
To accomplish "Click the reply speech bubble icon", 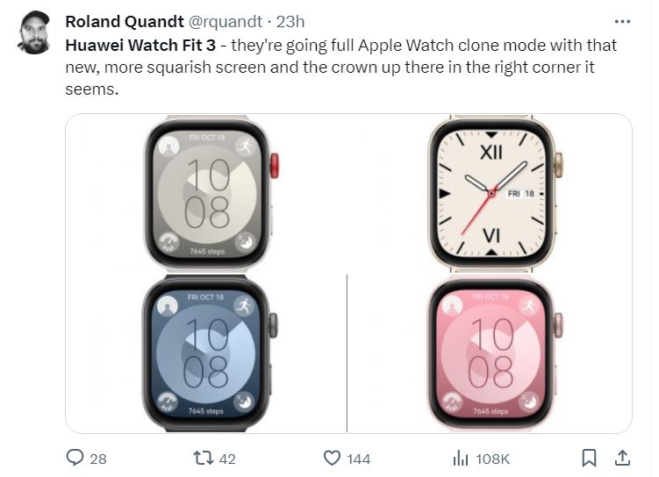I will tap(75, 458).
